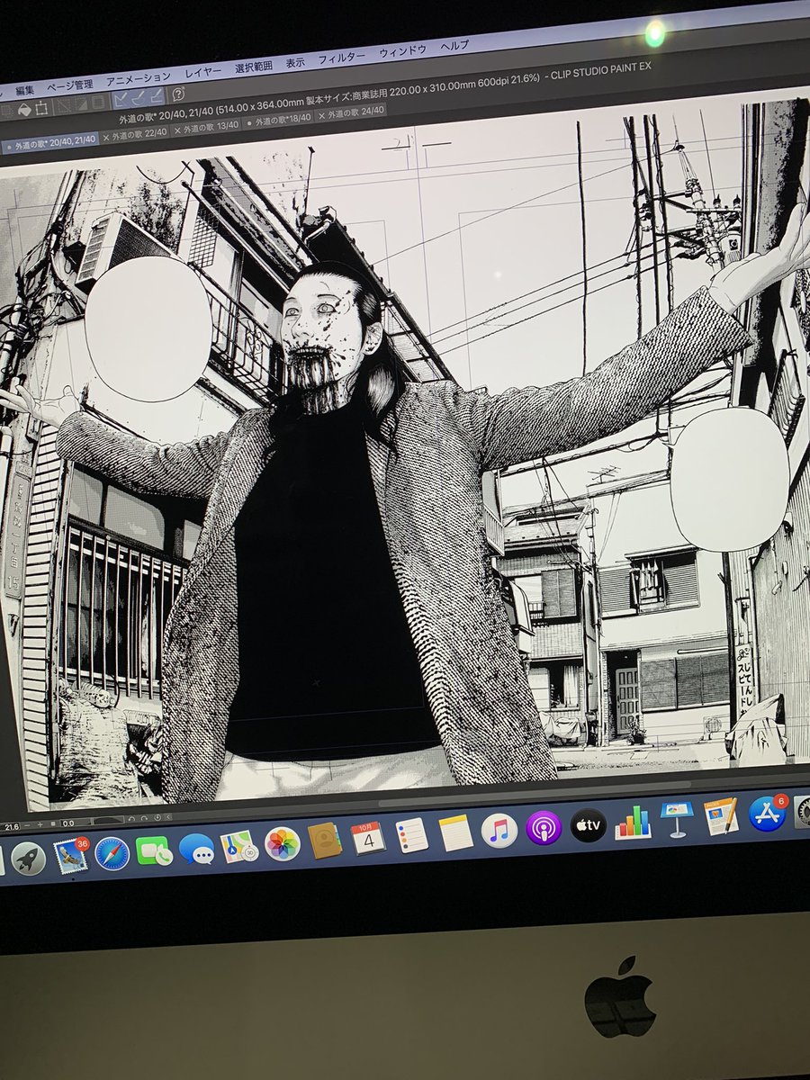Click the zoom percentage field showing 21.6

coord(10,826)
